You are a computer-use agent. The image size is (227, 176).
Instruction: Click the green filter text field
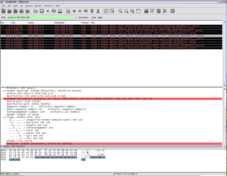[x=42, y=17]
